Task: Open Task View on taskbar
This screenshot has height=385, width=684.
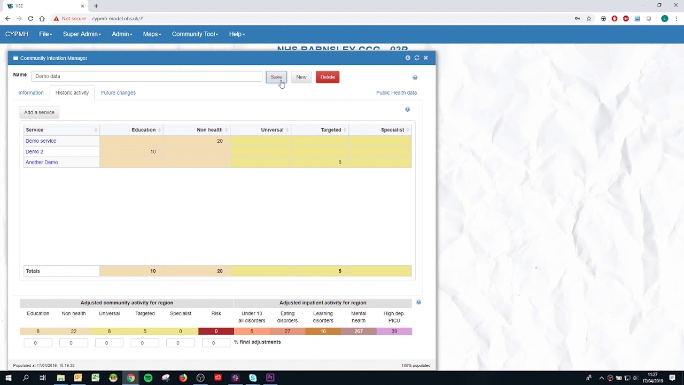Action: 43,378
